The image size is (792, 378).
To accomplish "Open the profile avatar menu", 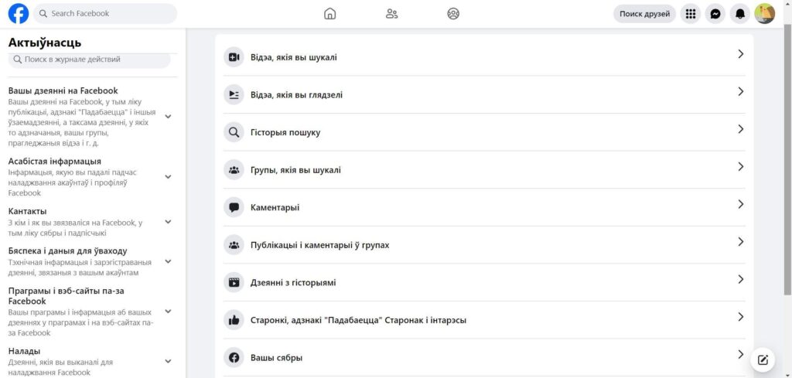I will 765,14.
